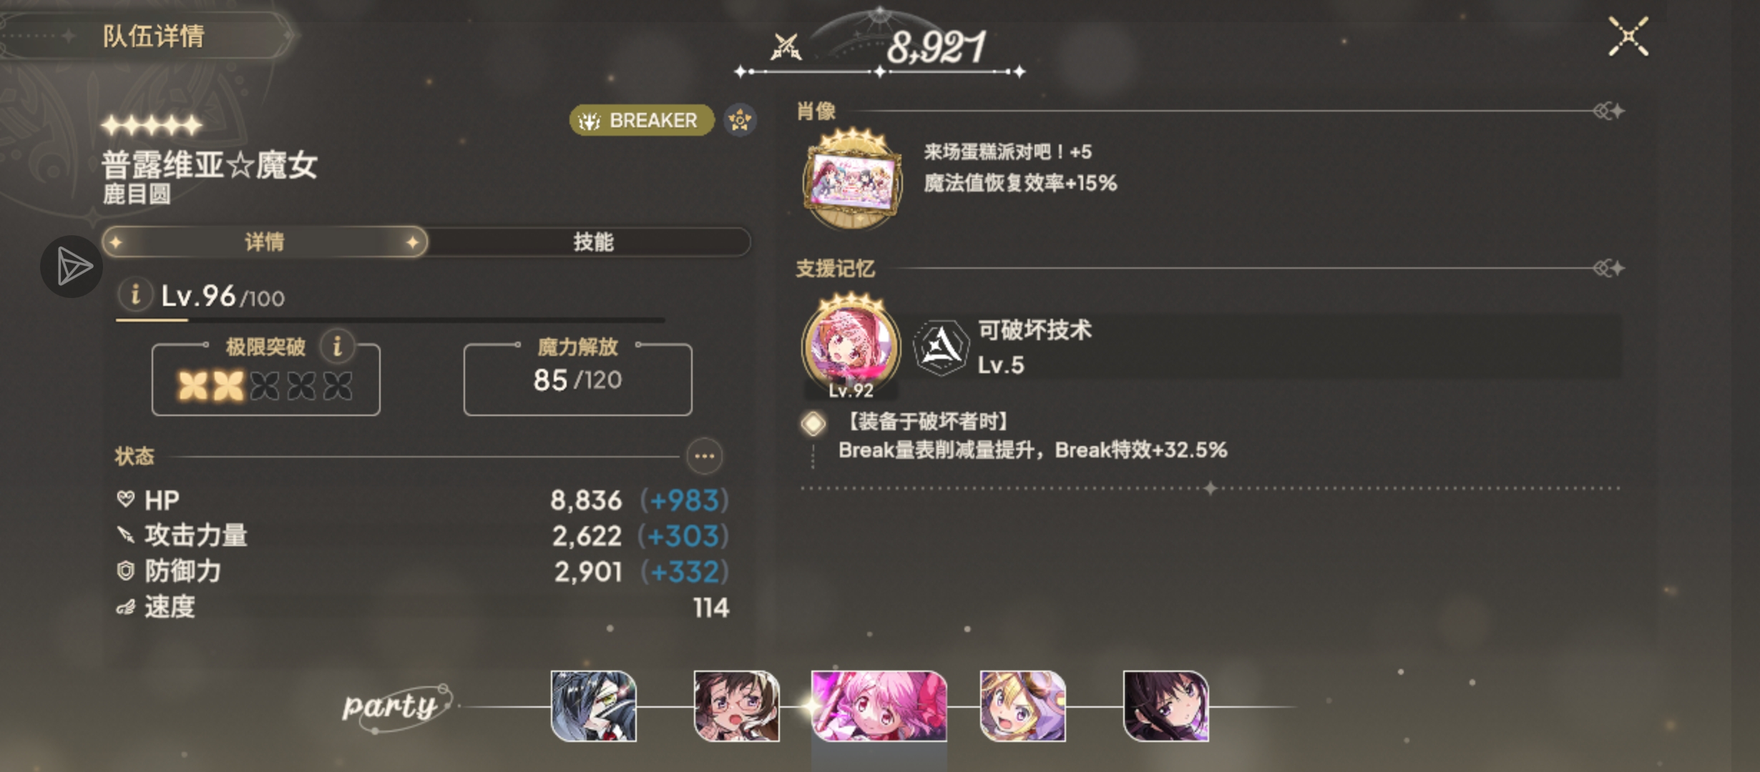Viewport: 1760px width, 772px height.
Task: Select the blonde-haired party member
Action: pos(1022,706)
